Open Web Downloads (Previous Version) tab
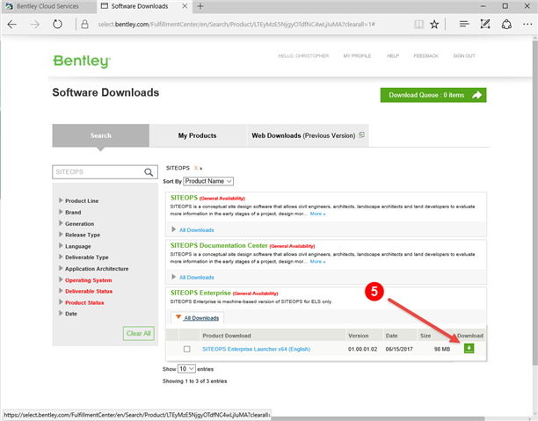The height and width of the screenshot is (421, 538). point(308,135)
